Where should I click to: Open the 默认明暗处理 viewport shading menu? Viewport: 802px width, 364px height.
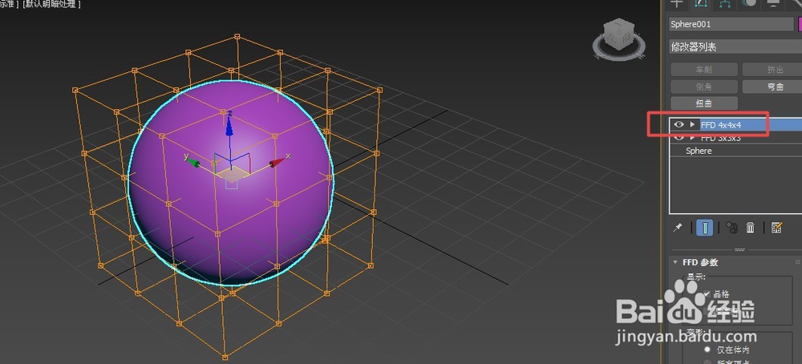(51, 4)
